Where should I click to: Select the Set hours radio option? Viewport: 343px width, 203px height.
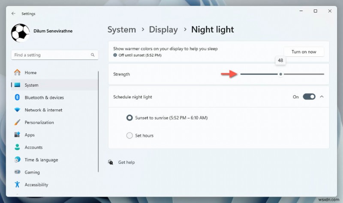(x=129, y=135)
